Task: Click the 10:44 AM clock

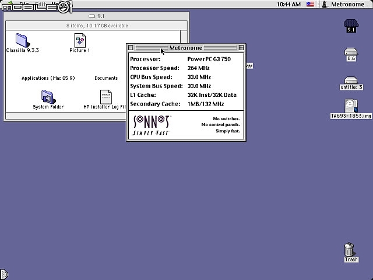Action: [x=289, y=4]
